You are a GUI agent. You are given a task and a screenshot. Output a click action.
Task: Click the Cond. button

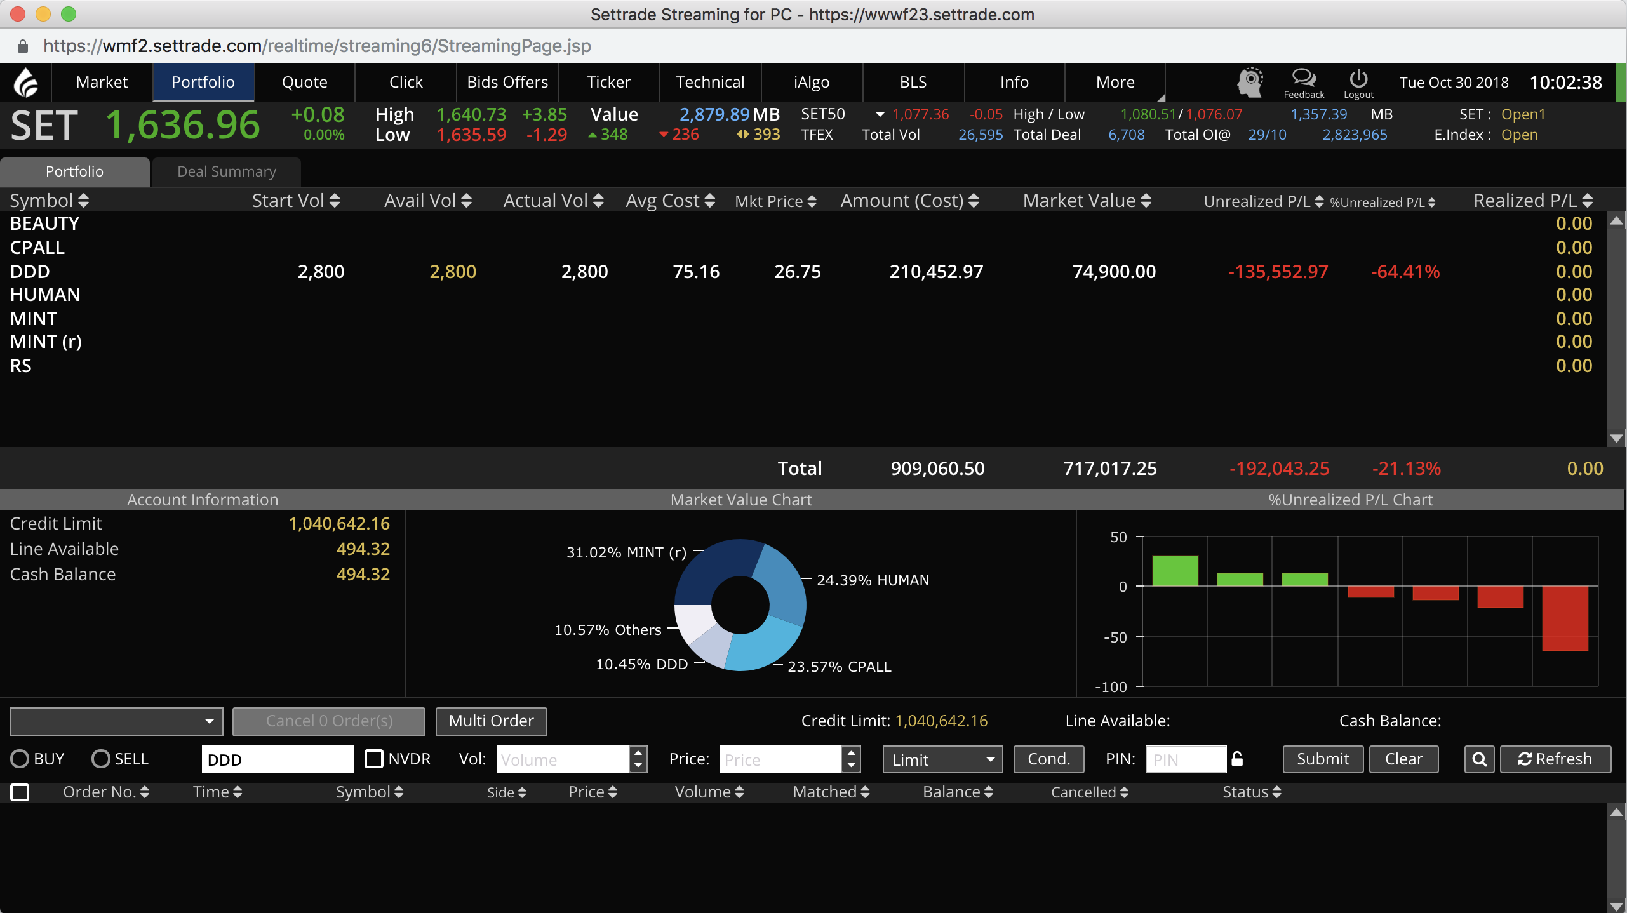tap(1048, 759)
